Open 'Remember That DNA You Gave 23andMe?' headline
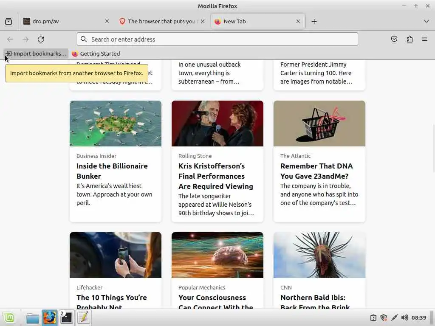Screen dimensions: 435x326 [x=316, y=171]
